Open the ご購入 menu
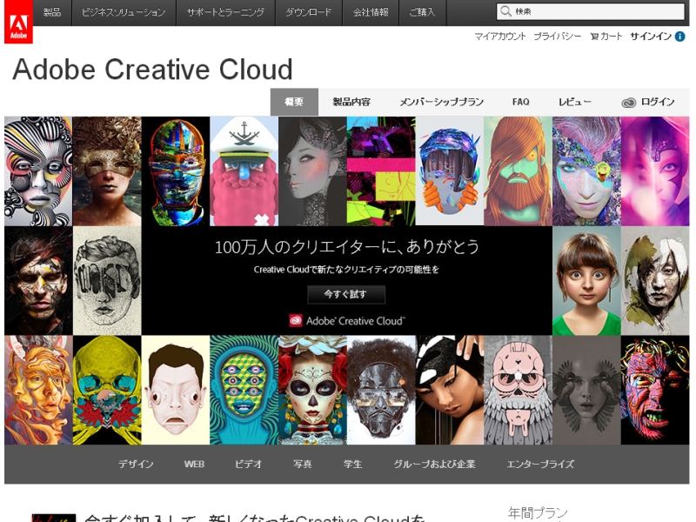Image resolution: width=696 pixels, height=522 pixels. 423,12
